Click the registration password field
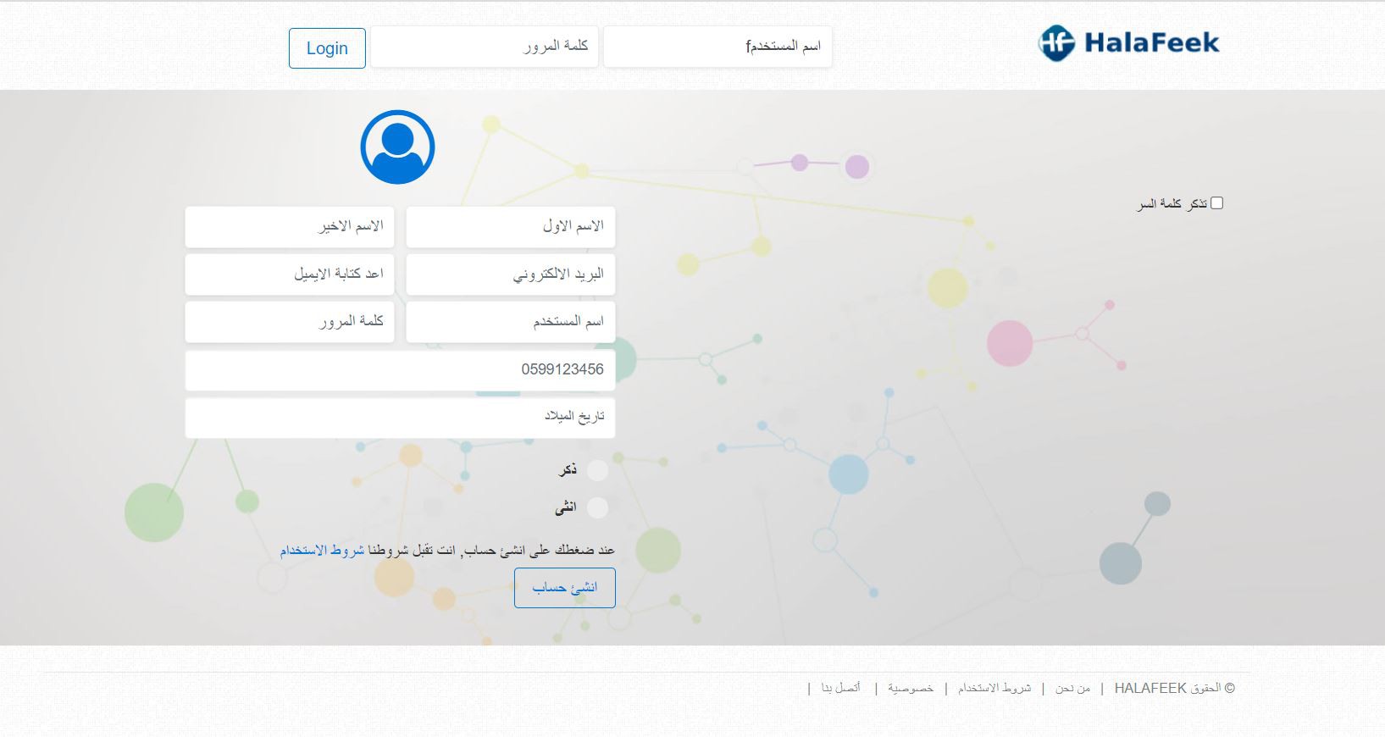1385x737 pixels. tap(290, 322)
